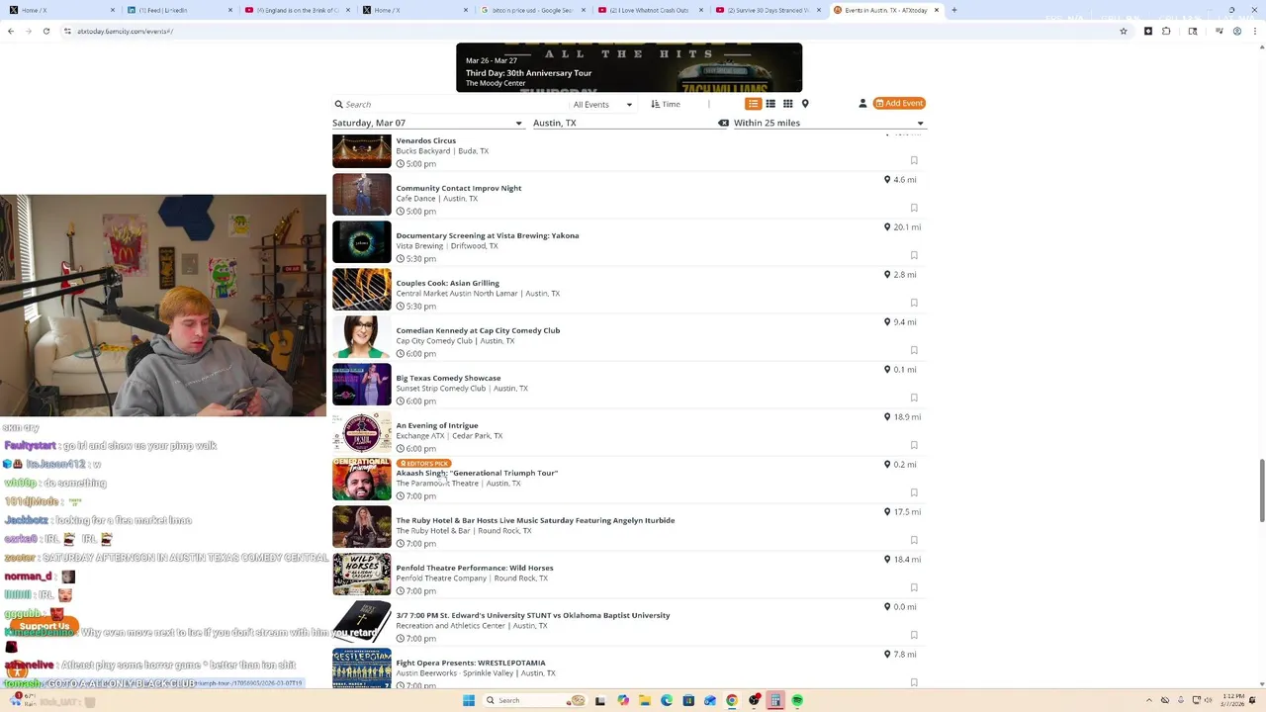1266x712 pixels.
Task: Bookmark Big Texas Comedy Showcase event
Action: [x=914, y=398]
